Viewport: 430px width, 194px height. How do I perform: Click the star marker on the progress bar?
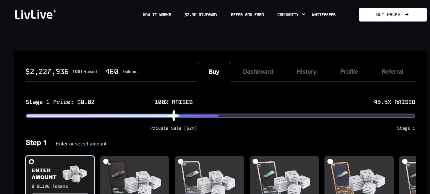(174, 115)
